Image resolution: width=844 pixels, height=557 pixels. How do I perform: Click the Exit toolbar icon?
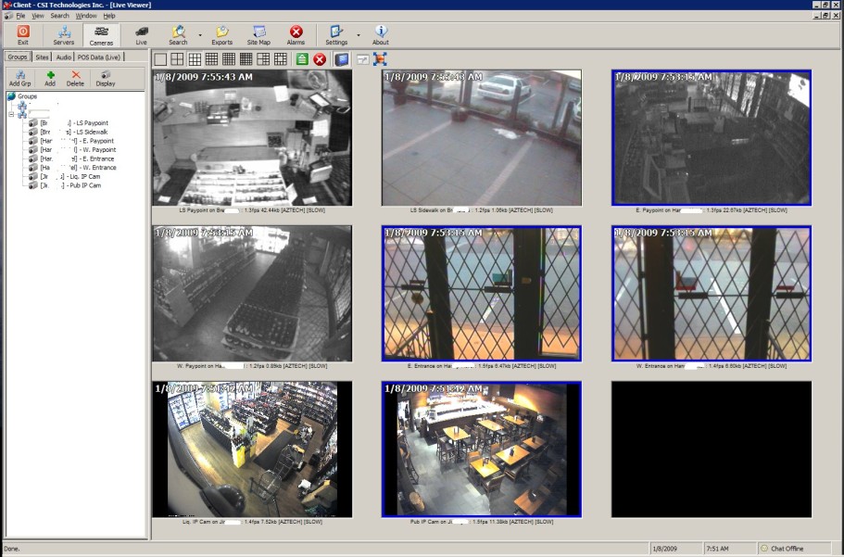(x=23, y=35)
